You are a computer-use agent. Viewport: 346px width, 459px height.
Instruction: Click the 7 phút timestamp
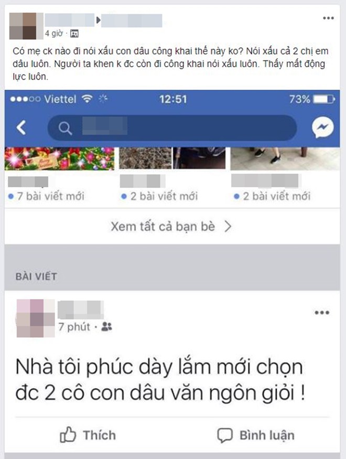click(x=74, y=327)
